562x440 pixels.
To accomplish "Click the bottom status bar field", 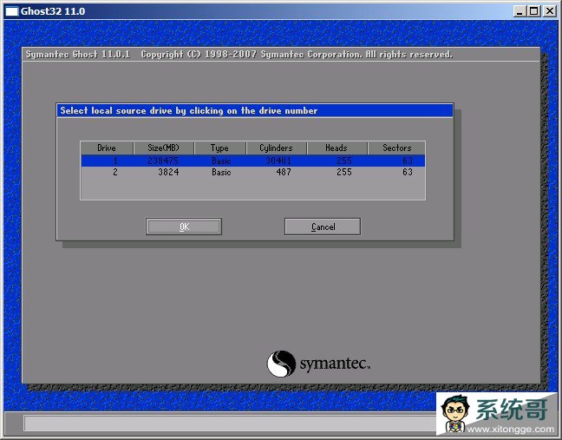I will coord(232,424).
